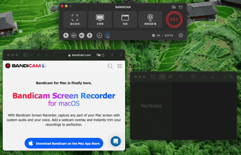Toggle webcam overlay in Bandicam toolbar

[74, 36]
